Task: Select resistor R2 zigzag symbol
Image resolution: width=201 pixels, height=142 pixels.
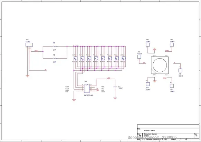Action: (x=56, y=58)
